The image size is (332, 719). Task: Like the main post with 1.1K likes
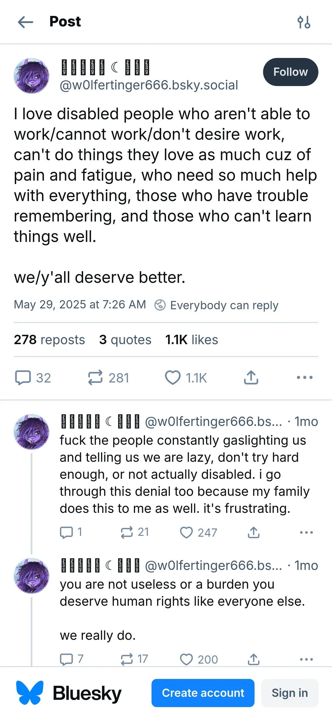point(173,378)
